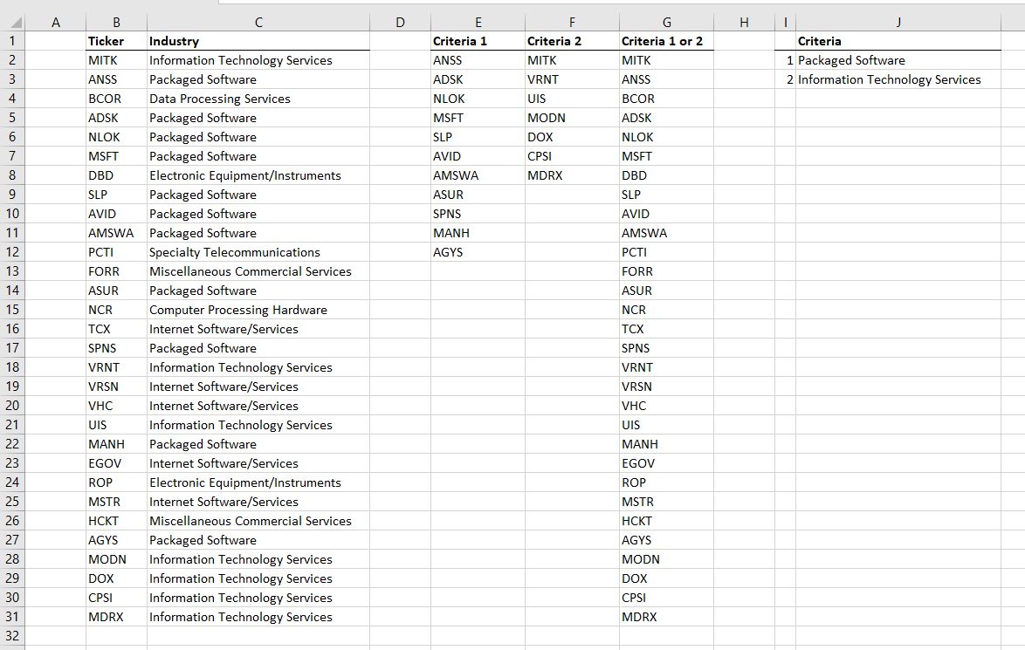Screen dimensions: 1025x650
Task: Select 'Packaged Software' in Criteria column J
Action: point(898,60)
